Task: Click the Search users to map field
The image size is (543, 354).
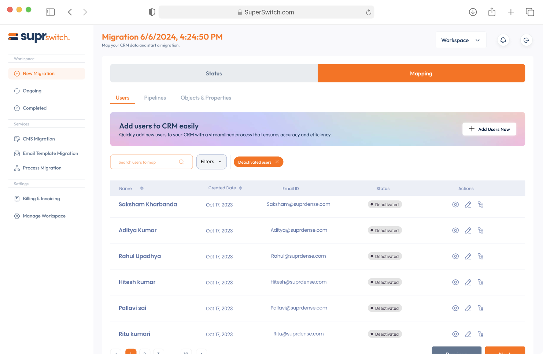Action: pos(147,162)
